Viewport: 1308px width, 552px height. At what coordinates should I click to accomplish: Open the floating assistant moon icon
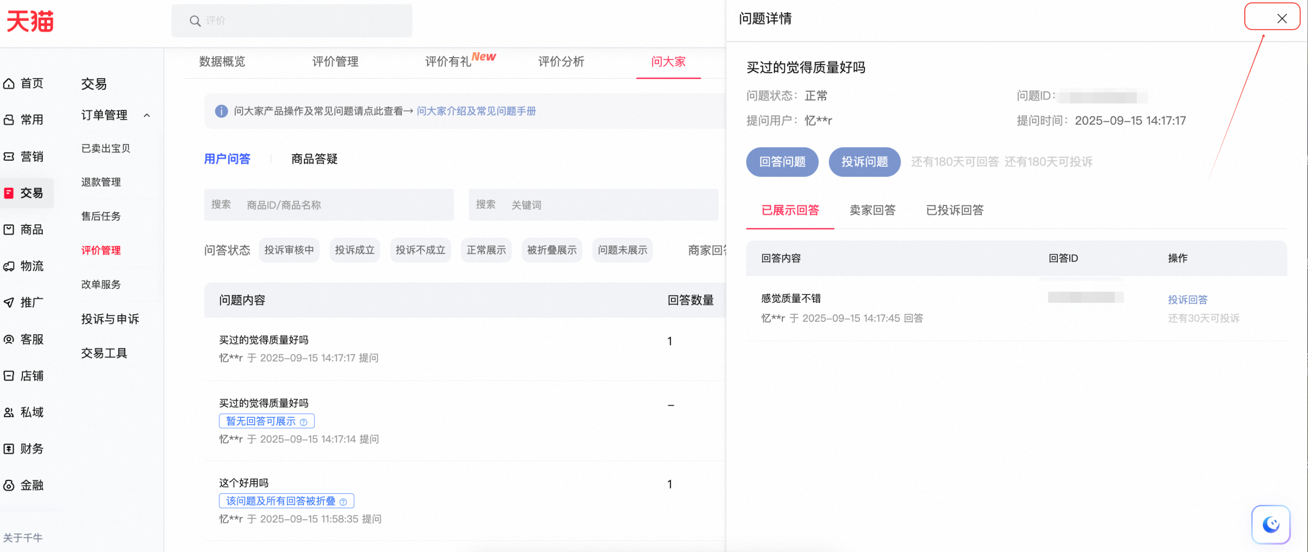(x=1270, y=525)
